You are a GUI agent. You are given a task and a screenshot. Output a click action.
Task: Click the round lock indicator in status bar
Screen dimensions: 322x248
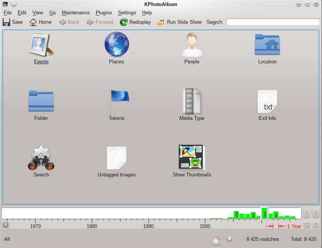tap(230, 239)
